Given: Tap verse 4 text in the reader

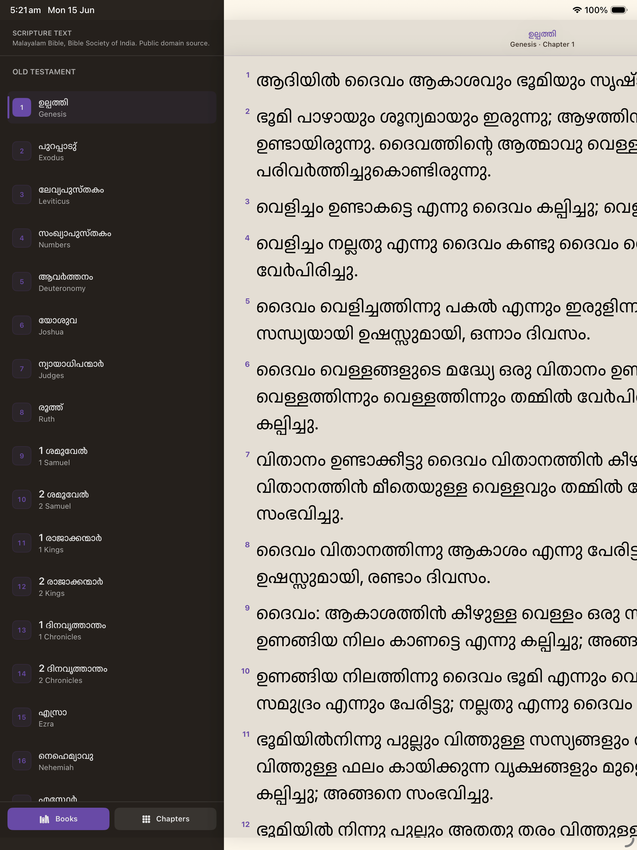Looking at the screenshot, I should (446, 258).
